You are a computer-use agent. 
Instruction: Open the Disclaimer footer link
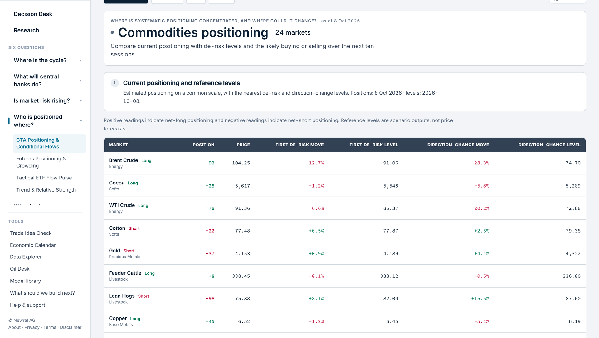pos(71,327)
